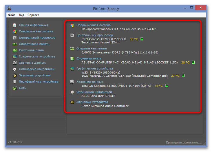
Task: Click the speaker icon beside sidebar Звуковые устройства
Action: (x=14, y=75)
